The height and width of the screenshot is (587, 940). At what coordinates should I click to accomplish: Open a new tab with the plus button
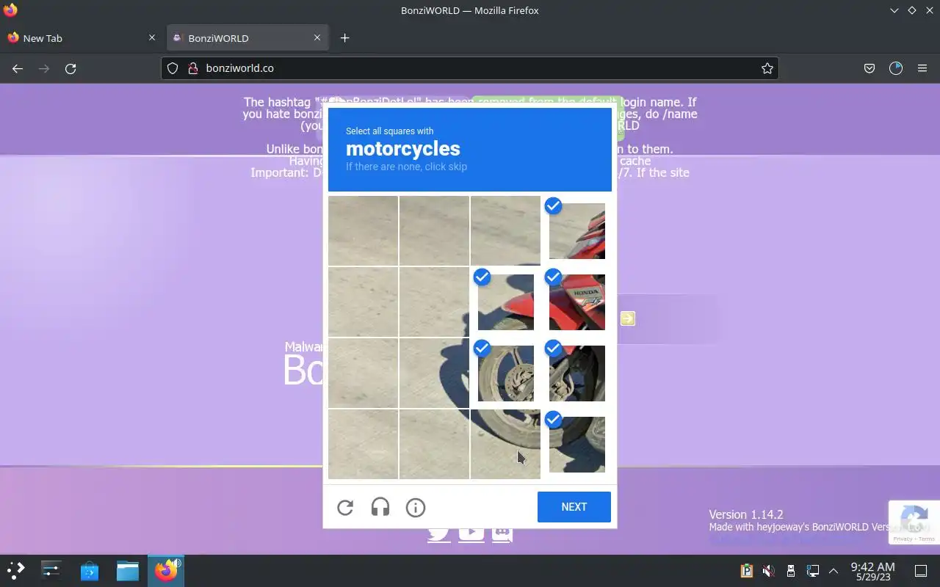344,38
